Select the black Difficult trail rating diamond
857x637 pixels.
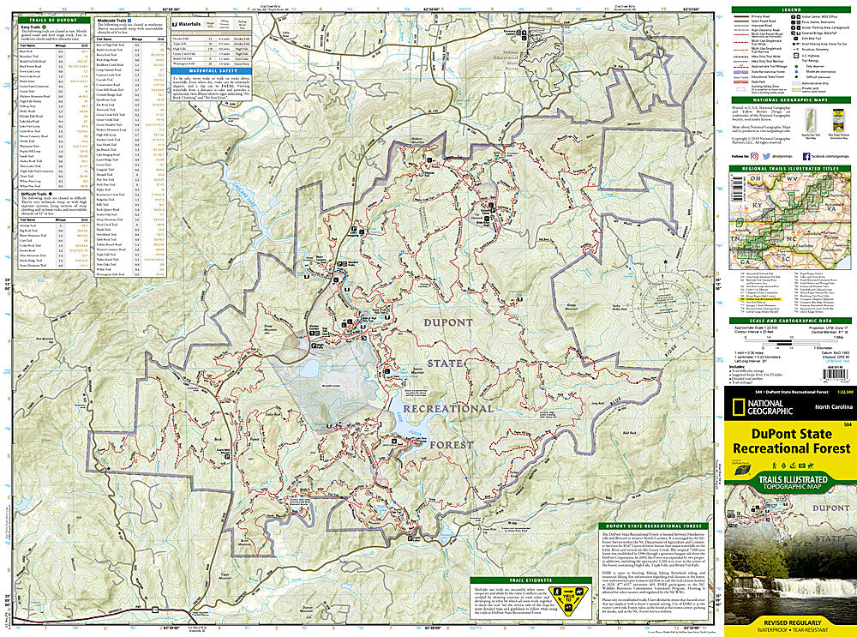(795, 76)
